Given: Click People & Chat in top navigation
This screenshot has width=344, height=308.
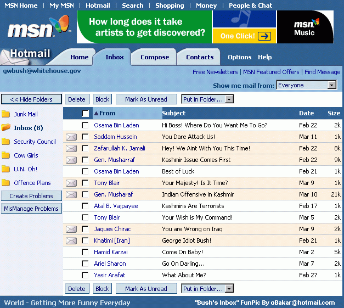Looking at the screenshot, I should 250,5.
